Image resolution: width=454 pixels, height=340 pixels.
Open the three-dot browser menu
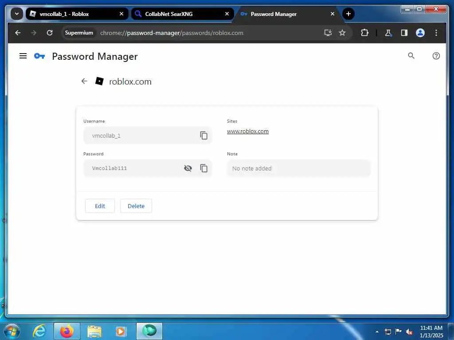coord(436,33)
